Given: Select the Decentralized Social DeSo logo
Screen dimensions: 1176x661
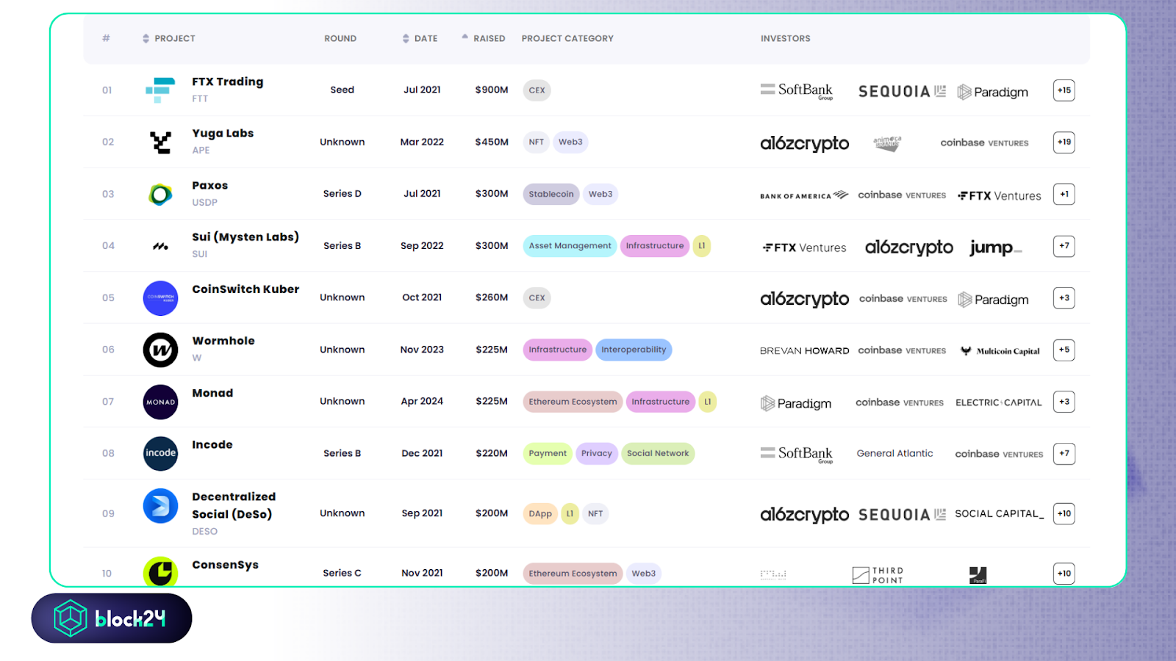Looking at the screenshot, I should pyautogui.click(x=160, y=505).
